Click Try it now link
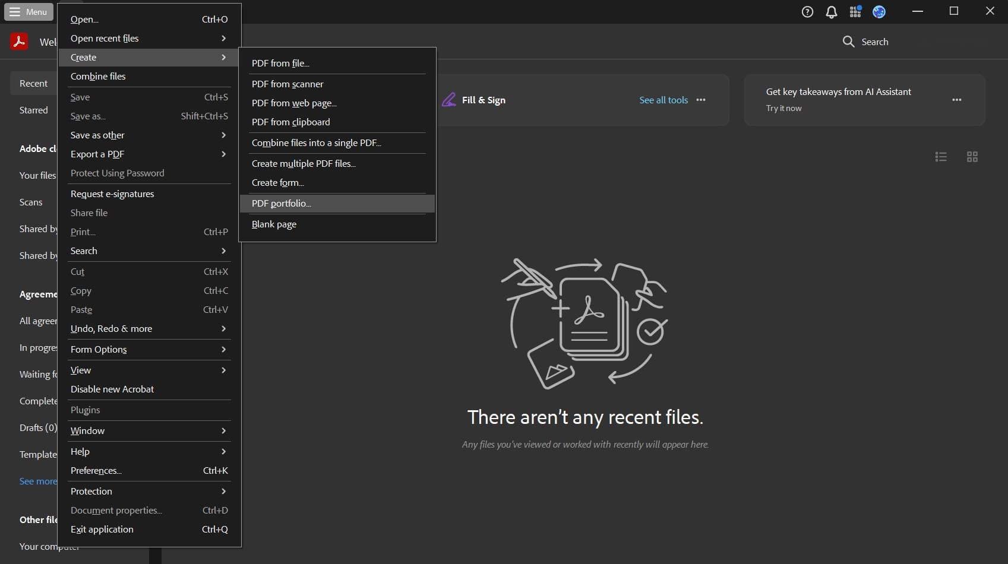This screenshot has width=1008, height=564. click(783, 108)
